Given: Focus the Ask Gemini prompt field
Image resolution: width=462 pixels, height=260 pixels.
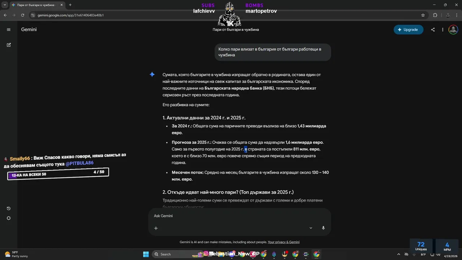Looking at the screenshot, I should (240, 216).
